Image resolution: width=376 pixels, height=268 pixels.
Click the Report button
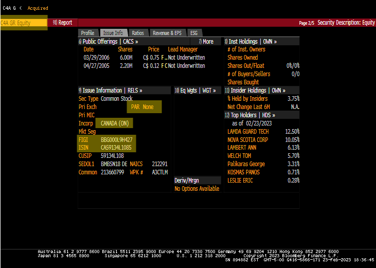click(62, 23)
